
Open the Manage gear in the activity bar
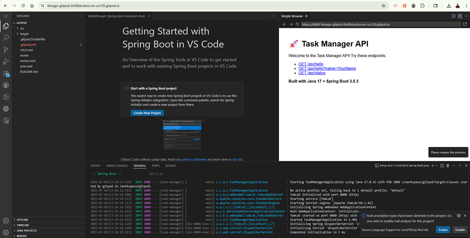6,232
